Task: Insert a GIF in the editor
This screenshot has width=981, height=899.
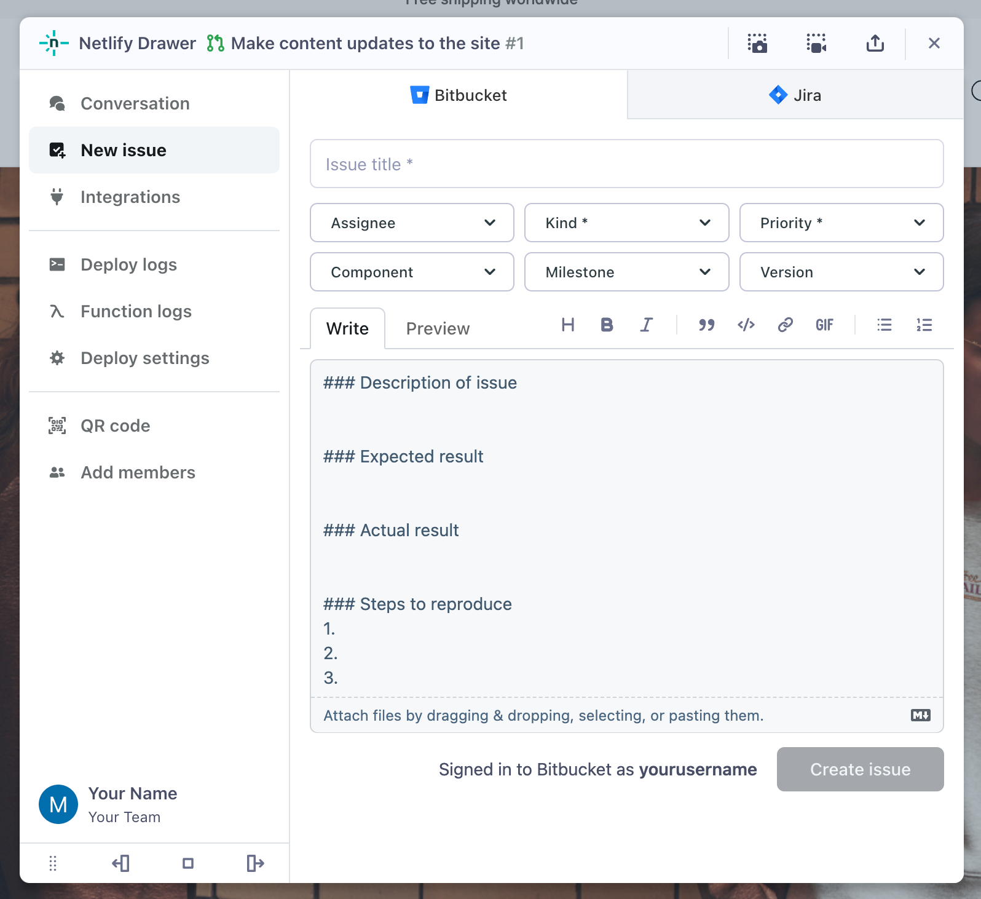Action: tap(825, 325)
